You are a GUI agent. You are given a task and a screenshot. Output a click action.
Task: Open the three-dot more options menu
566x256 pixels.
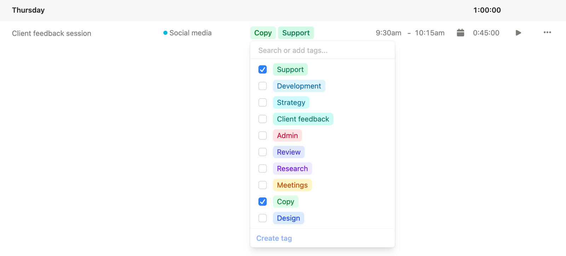pyautogui.click(x=547, y=32)
